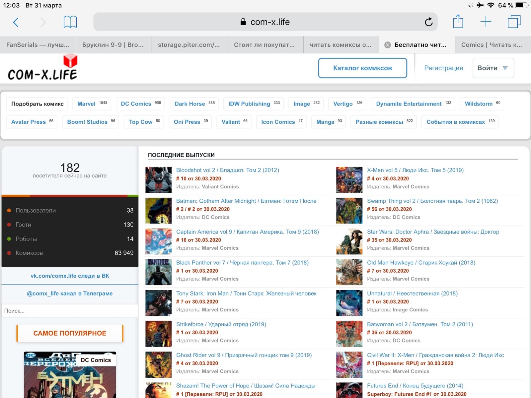Reload the page with refresh icon
The height and width of the screenshot is (398, 531).
pos(428,22)
